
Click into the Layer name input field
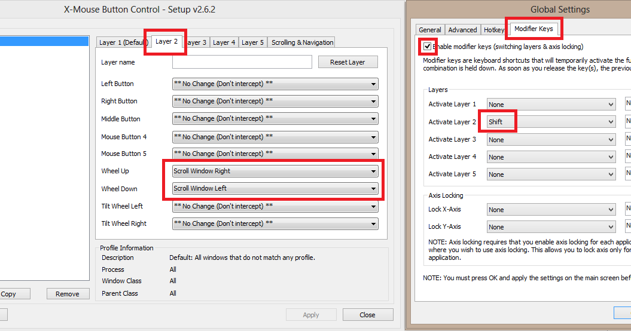tap(242, 62)
